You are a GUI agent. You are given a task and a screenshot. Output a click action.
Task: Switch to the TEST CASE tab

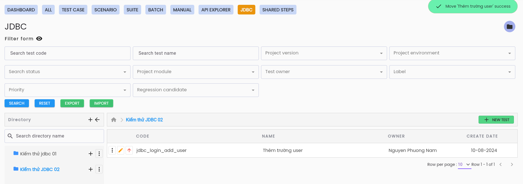click(x=73, y=10)
